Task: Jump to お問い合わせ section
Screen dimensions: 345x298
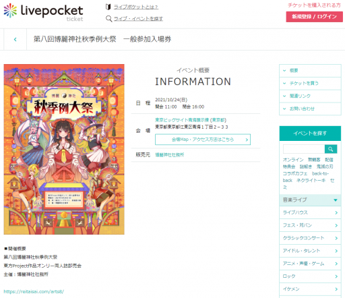Action: (x=310, y=109)
